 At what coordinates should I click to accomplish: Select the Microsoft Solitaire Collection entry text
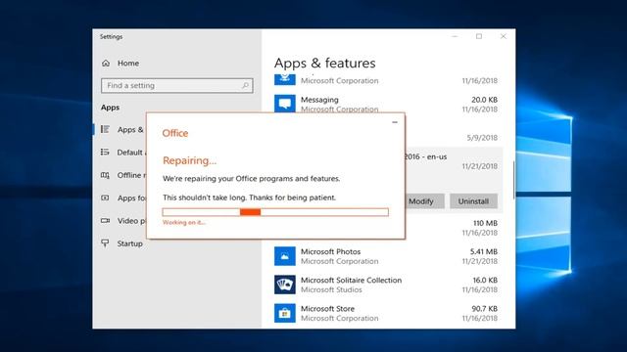351,281
